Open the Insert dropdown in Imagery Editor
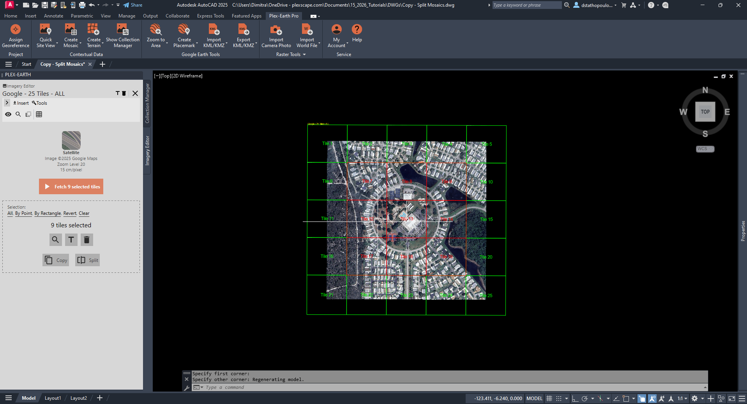Screen dimensions: 747x404 21,103
